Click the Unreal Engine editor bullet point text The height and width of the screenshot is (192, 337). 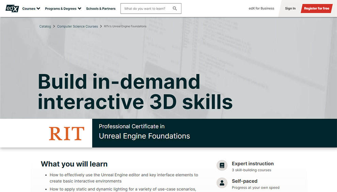point(124,178)
